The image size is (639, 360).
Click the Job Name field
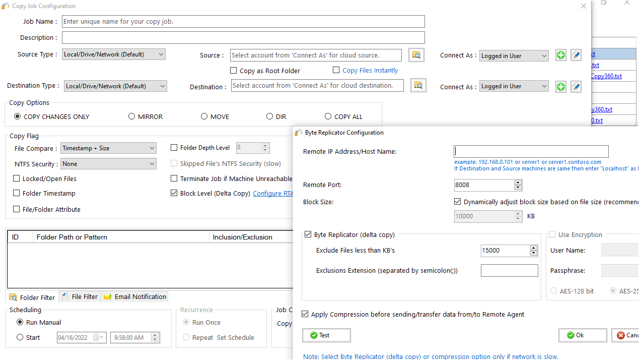(243, 22)
